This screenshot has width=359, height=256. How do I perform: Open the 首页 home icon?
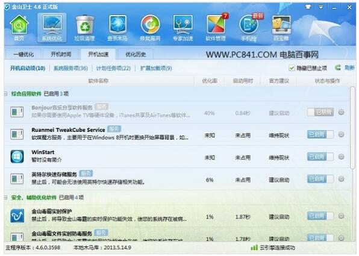point(19,28)
